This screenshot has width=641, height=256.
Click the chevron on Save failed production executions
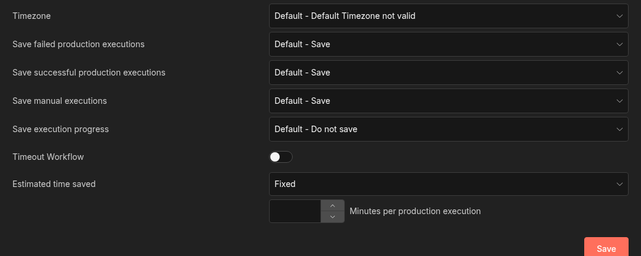point(619,44)
